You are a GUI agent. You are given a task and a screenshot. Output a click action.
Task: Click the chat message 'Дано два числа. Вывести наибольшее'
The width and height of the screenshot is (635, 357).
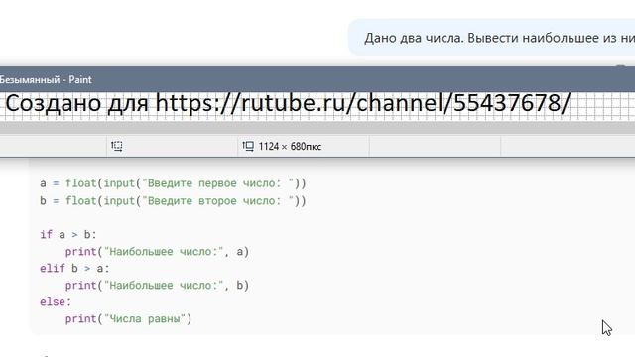(492, 38)
